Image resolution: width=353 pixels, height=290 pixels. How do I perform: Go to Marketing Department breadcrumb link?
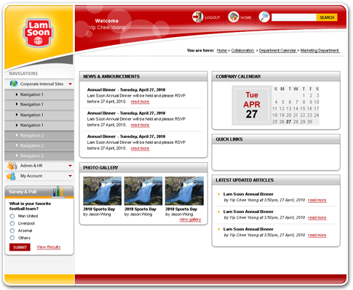(x=320, y=50)
